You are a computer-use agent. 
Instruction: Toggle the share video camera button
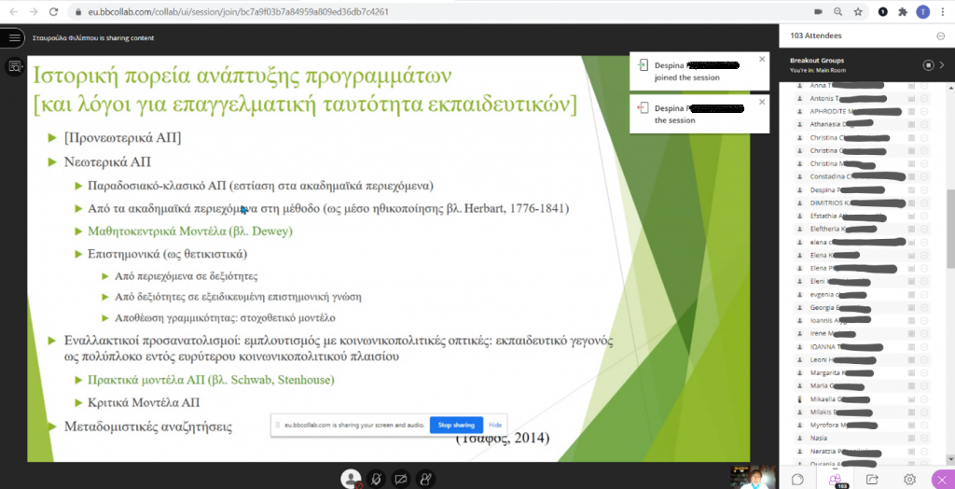click(401, 479)
